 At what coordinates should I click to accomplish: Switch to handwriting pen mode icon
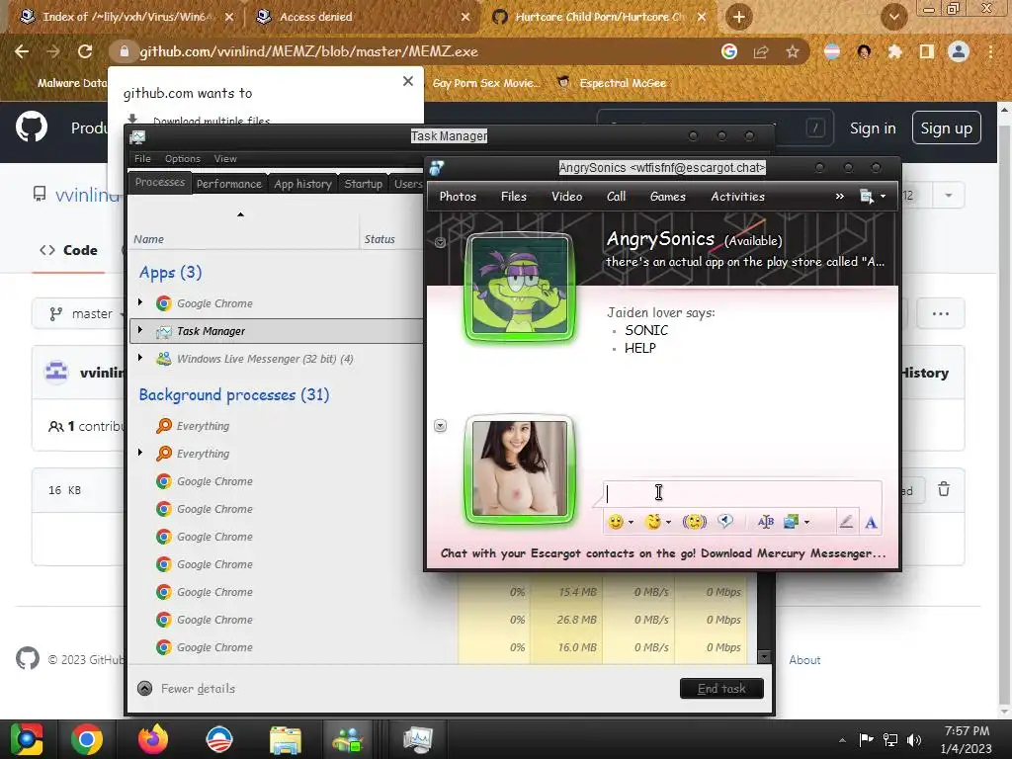point(846,522)
